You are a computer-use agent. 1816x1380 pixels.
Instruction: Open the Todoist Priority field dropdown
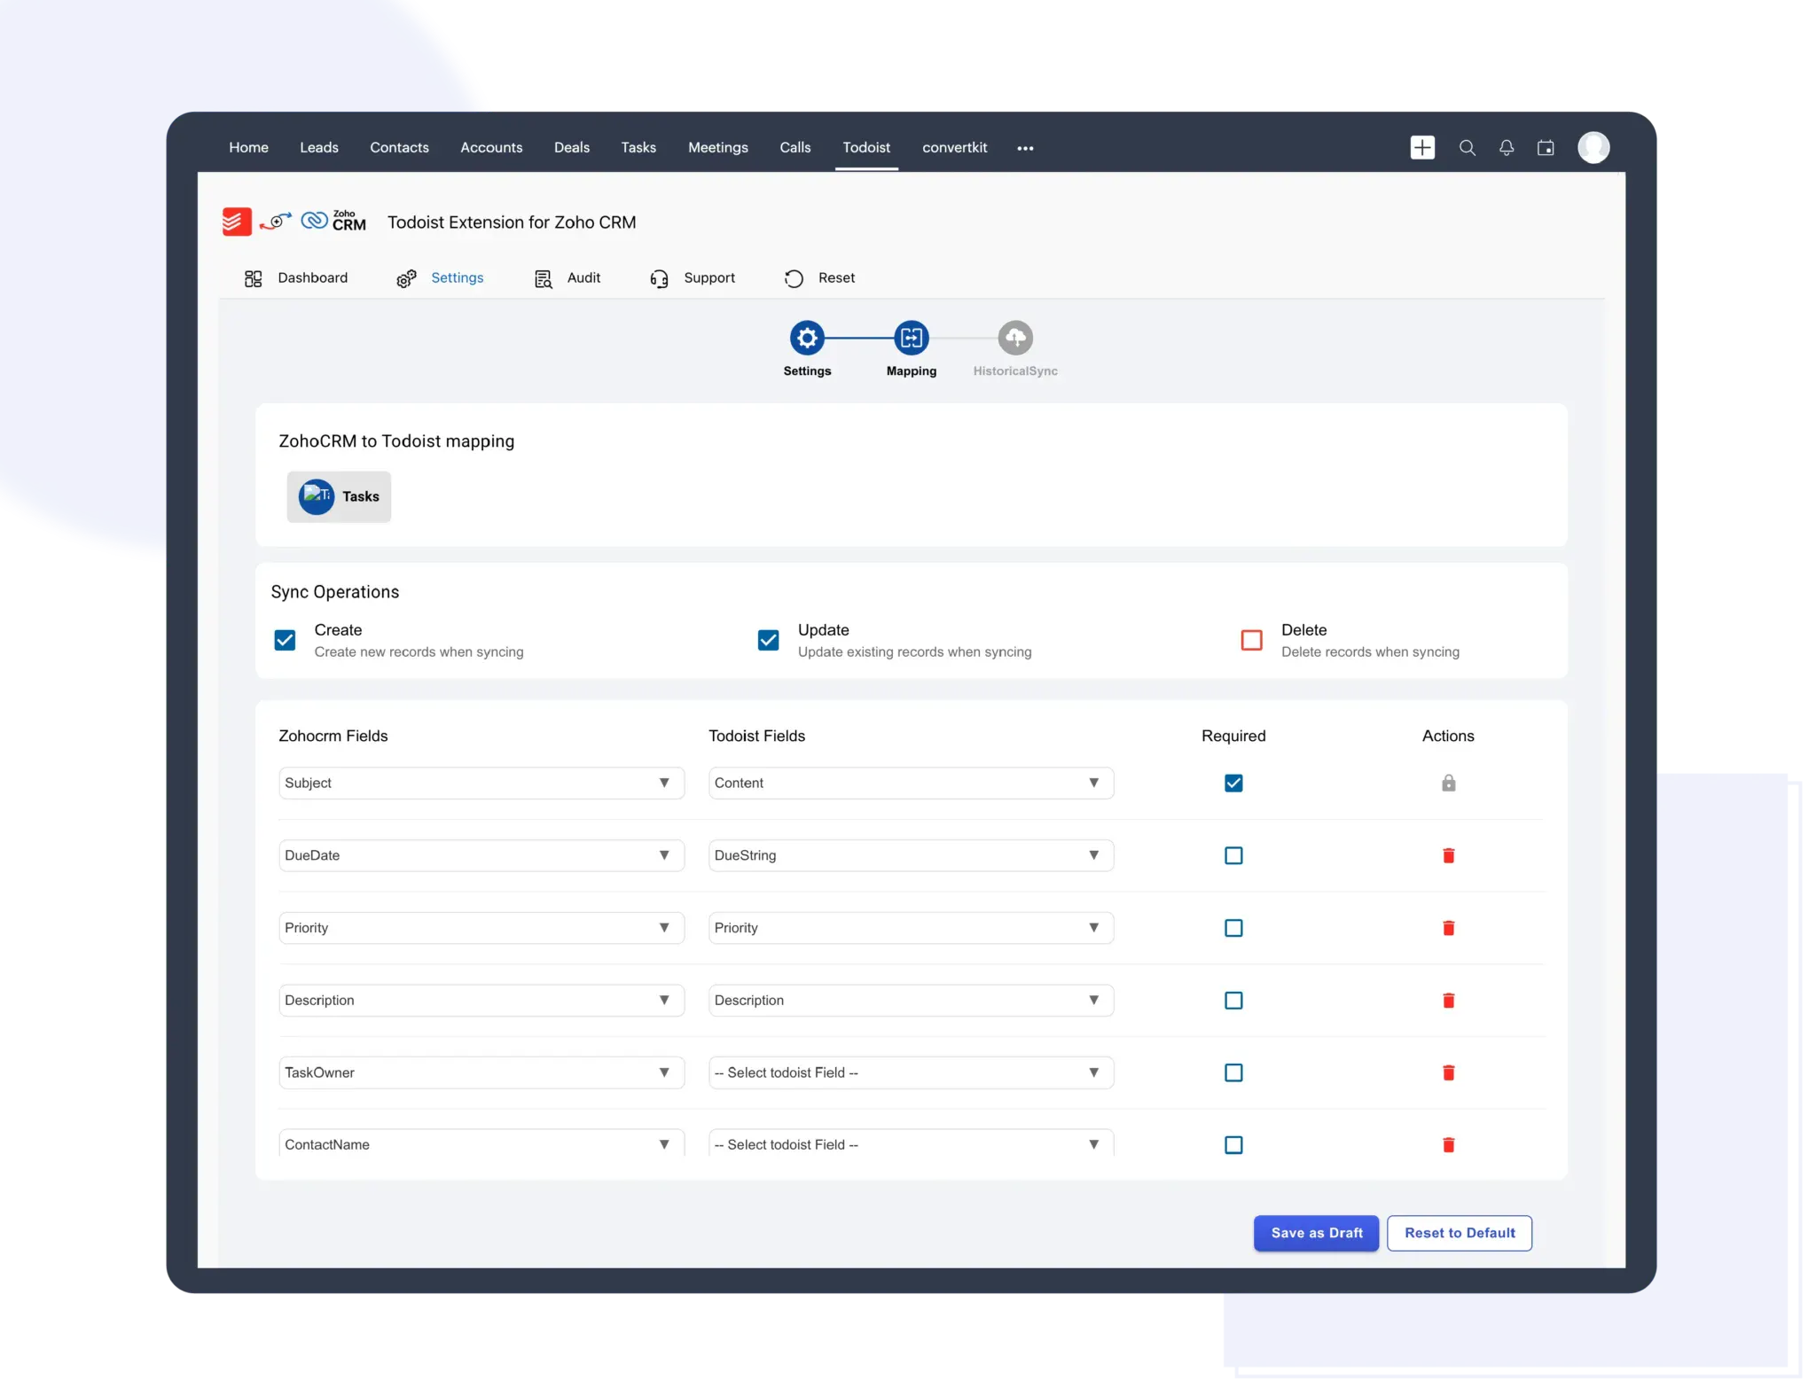[x=911, y=928]
